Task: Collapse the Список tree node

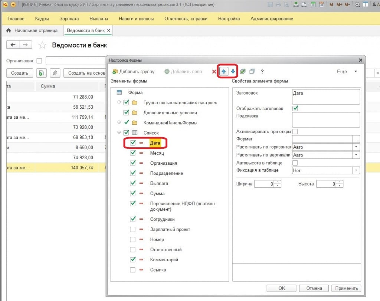Action: [x=119, y=132]
